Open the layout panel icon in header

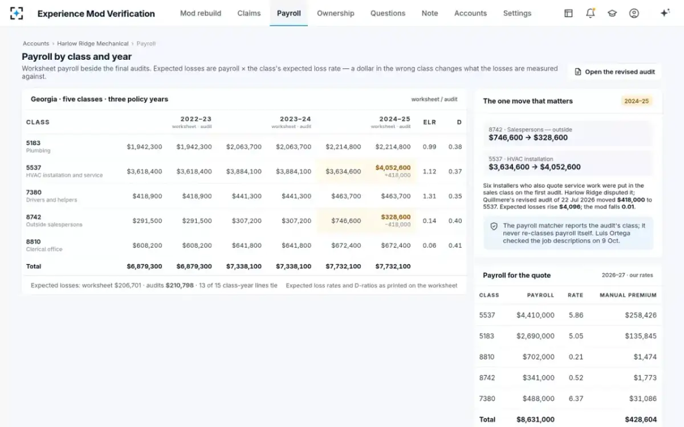[x=568, y=13]
